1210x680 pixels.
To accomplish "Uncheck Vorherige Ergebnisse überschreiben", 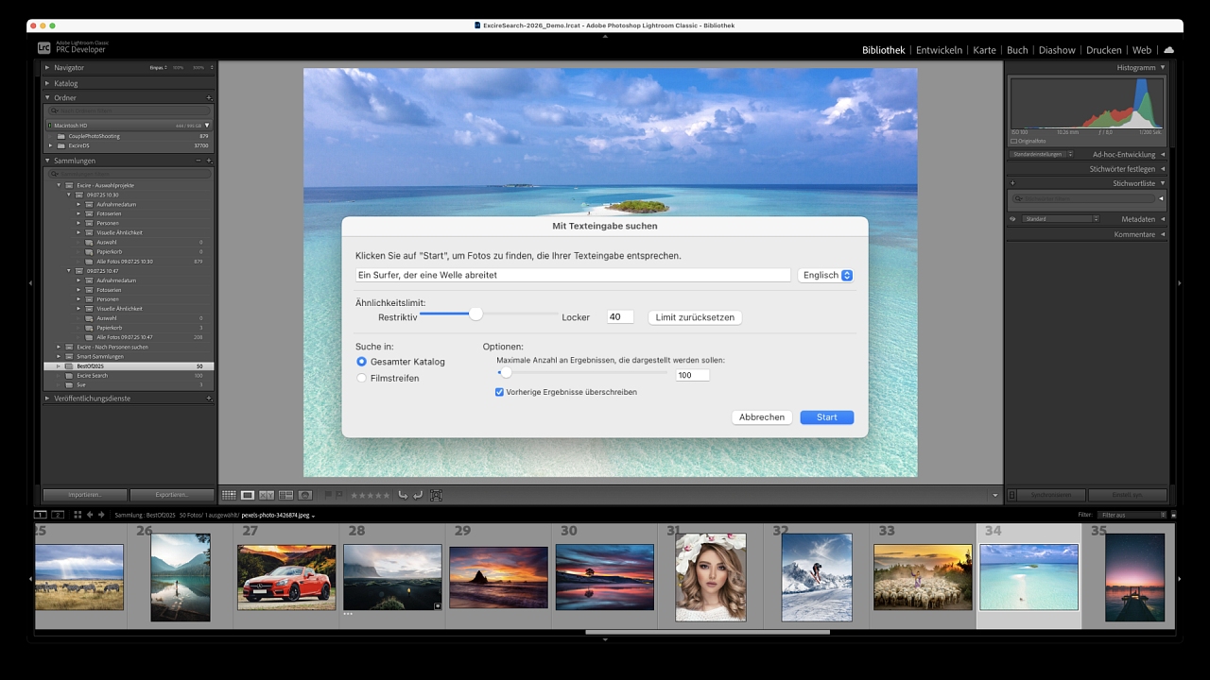I will tap(499, 392).
